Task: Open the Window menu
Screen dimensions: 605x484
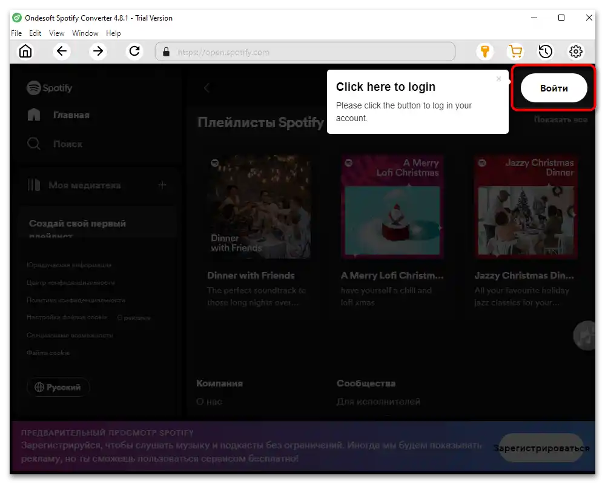Action: pos(85,33)
